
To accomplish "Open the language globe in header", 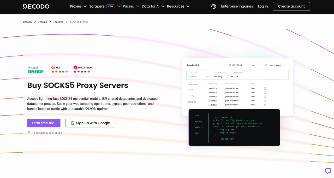I will tap(213, 6).
